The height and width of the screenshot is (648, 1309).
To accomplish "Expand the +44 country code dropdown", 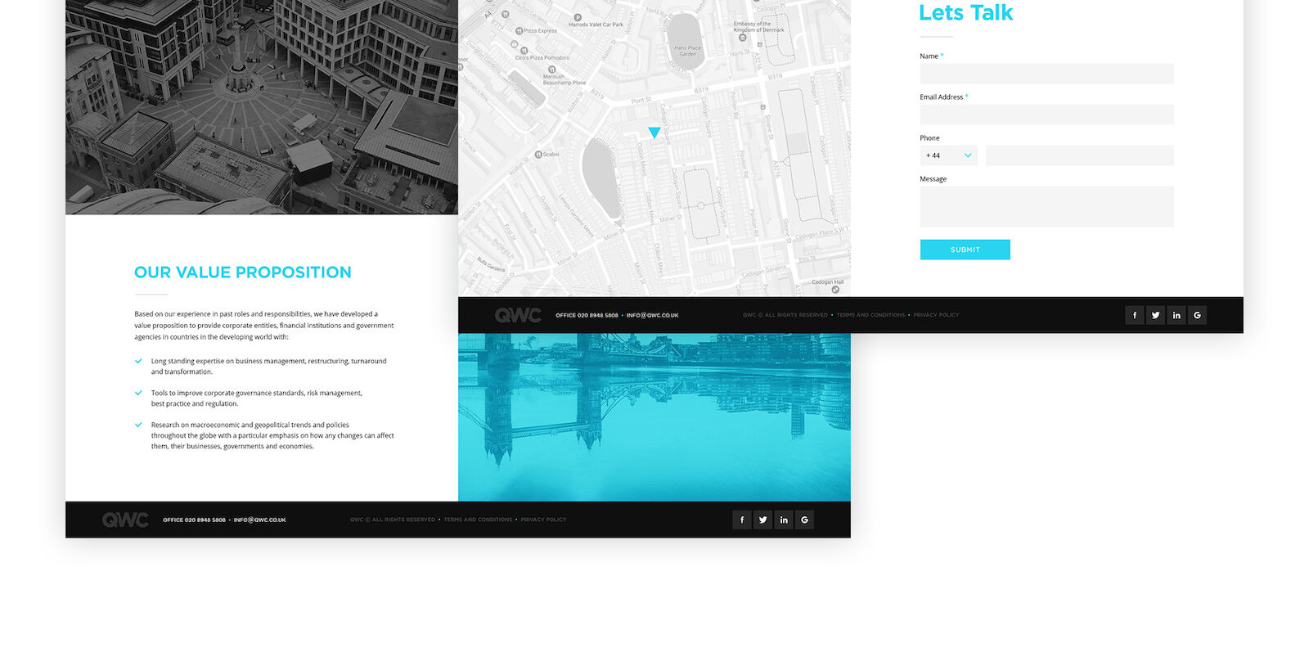I will [x=948, y=155].
